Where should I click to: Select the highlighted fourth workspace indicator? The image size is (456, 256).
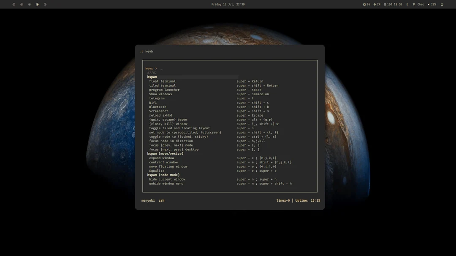(x=37, y=4)
